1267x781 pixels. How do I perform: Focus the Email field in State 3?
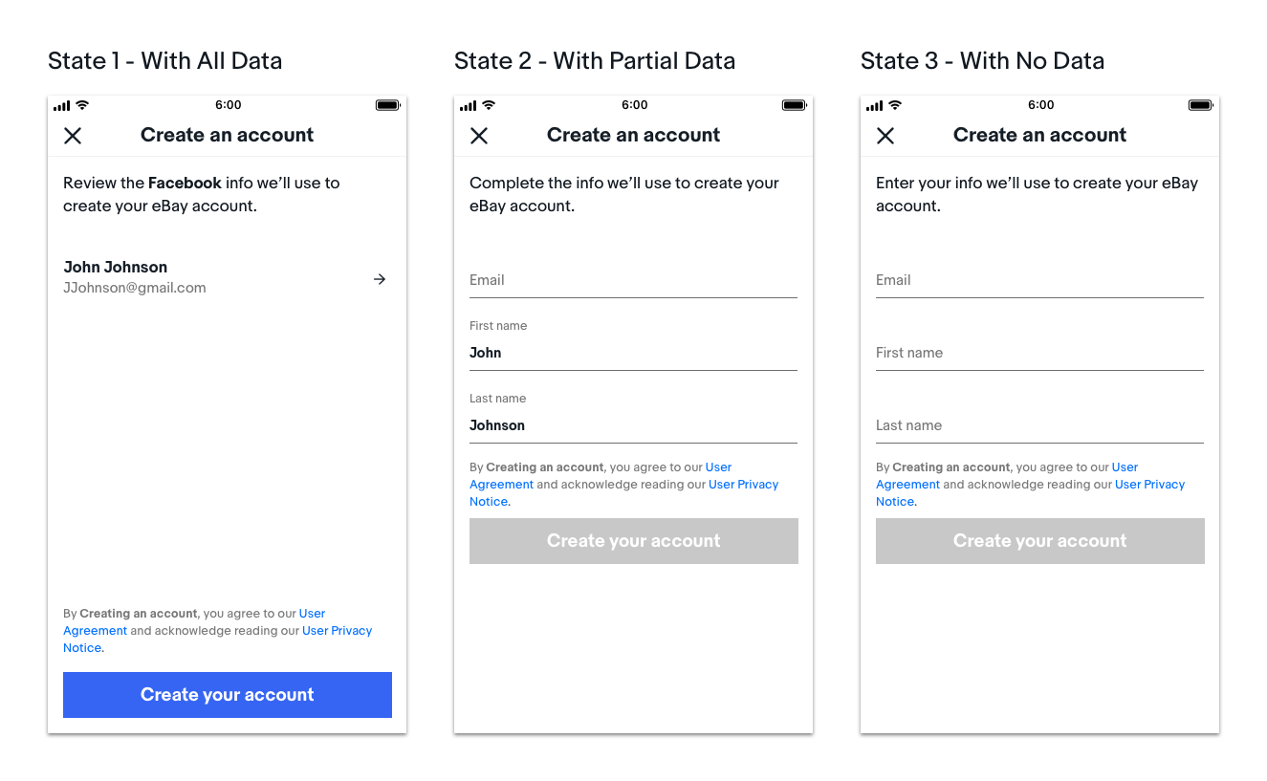coord(1039,281)
